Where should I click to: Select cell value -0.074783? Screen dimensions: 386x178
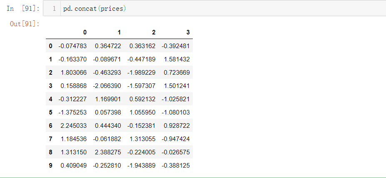[x=72, y=46]
